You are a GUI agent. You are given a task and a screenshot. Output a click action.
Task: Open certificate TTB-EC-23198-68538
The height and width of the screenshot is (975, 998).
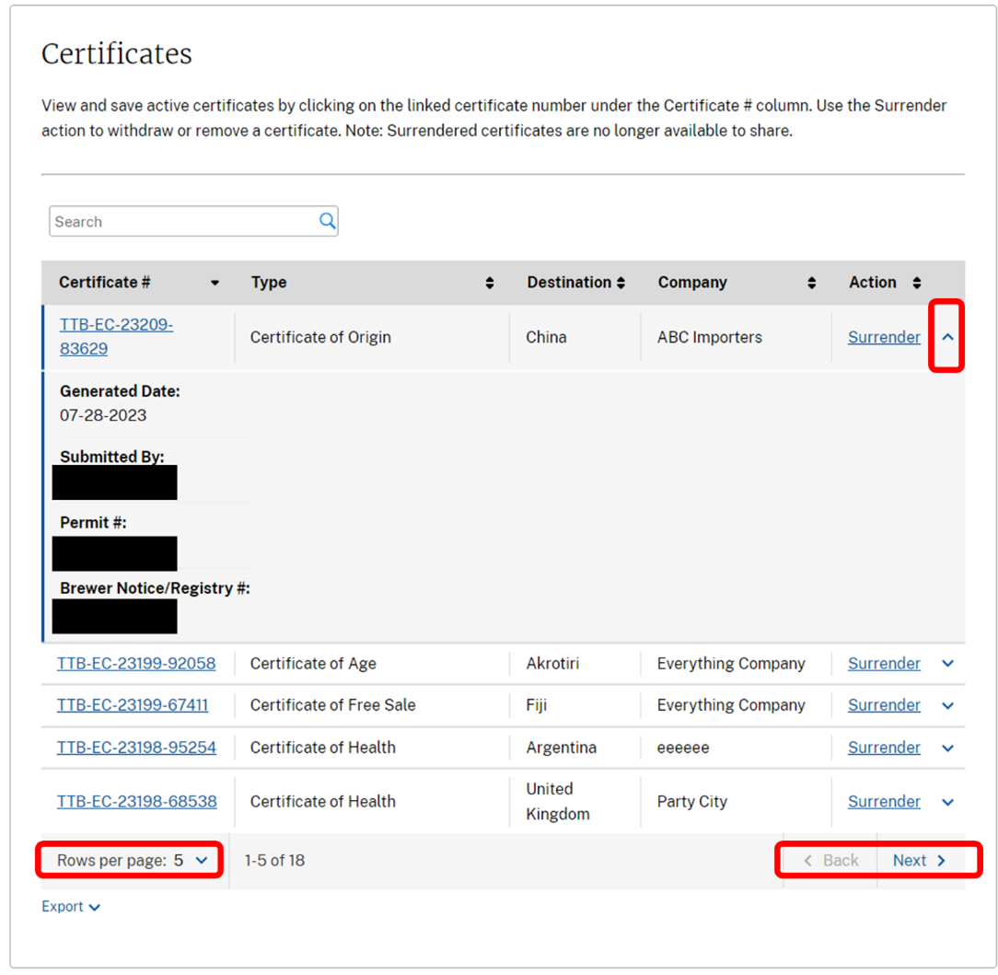(x=137, y=801)
